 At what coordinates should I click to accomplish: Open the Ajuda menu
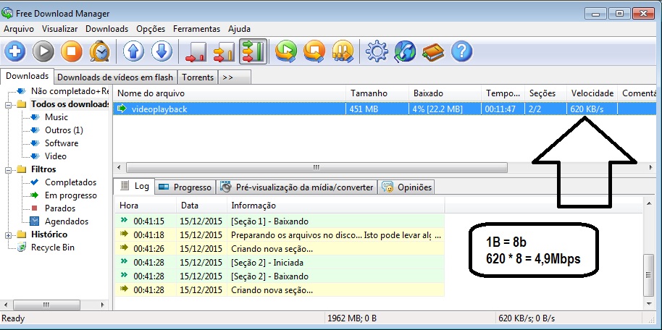pos(240,29)
